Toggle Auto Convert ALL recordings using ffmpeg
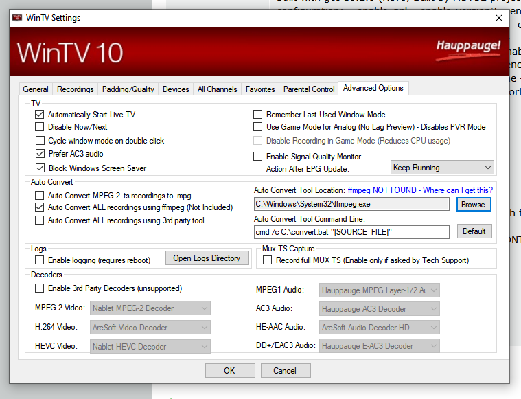The height and width of the screenshot is (399, 521). coord(40,207)
